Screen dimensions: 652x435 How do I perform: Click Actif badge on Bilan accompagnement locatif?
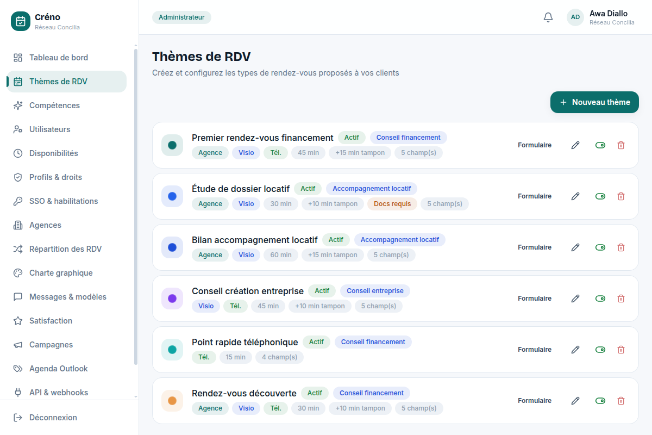336,240
